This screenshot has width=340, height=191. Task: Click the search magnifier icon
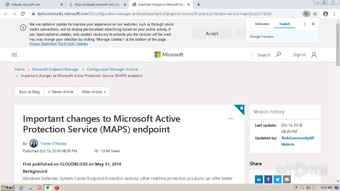coord(278,54)
